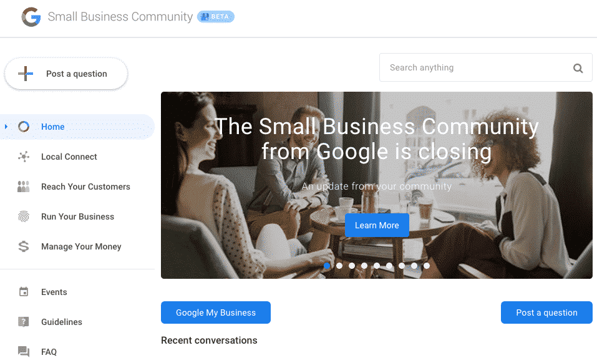Select the last carousel slide dot
Screen dimensions: 597x363
[427, 266]
